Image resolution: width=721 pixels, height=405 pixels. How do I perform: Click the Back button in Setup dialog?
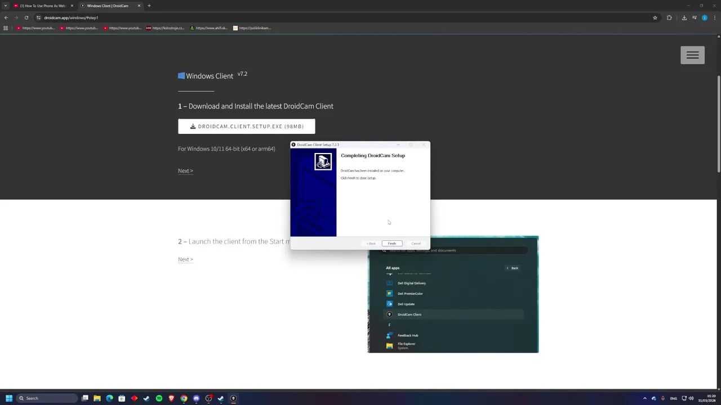(x=371, y=244)
